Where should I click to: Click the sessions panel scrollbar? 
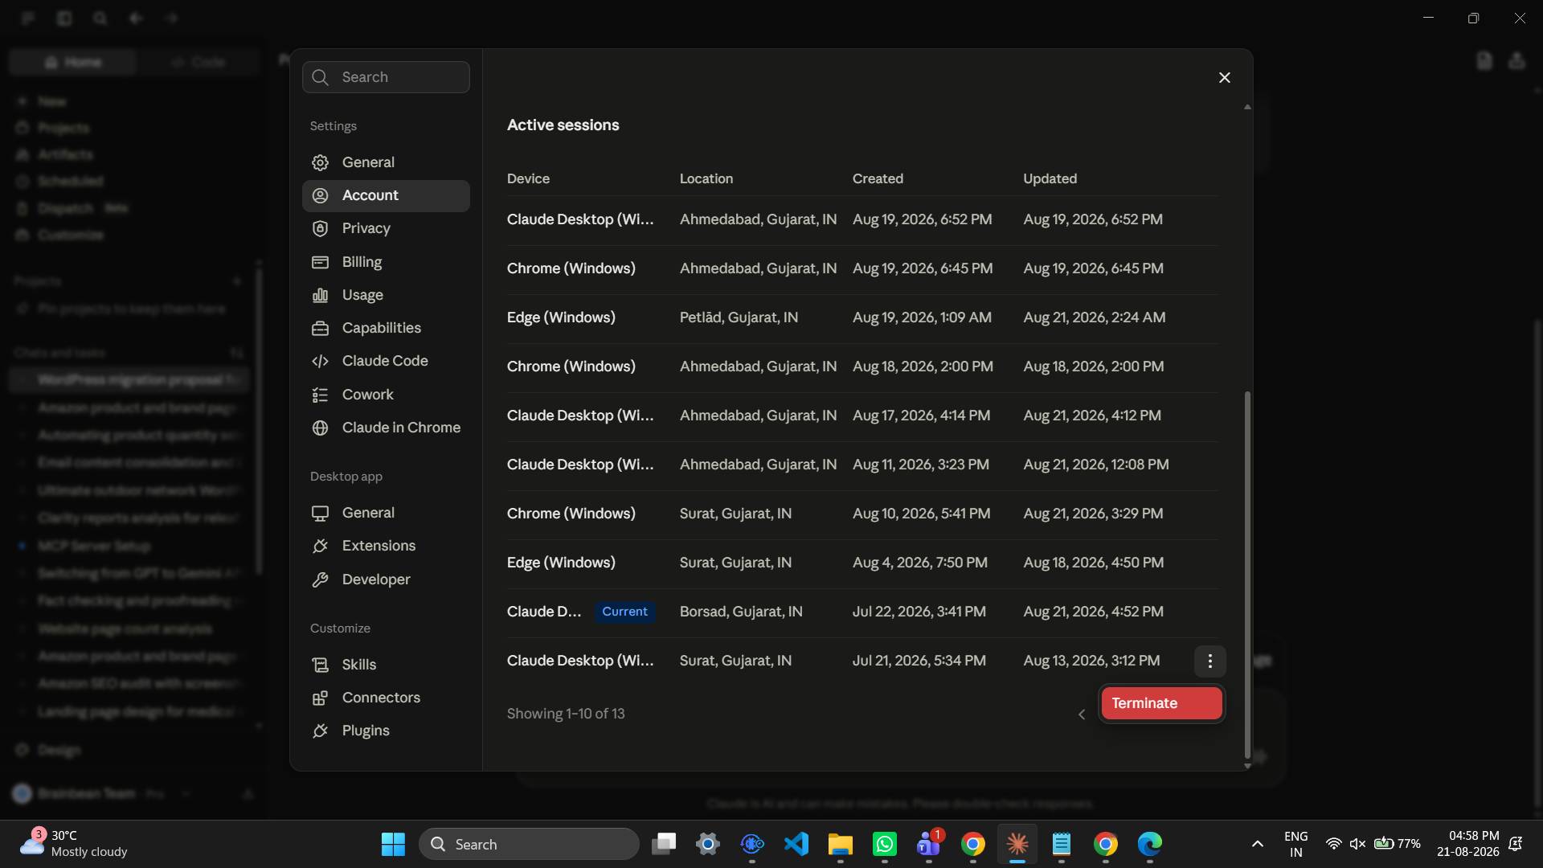pos(1247,574)
